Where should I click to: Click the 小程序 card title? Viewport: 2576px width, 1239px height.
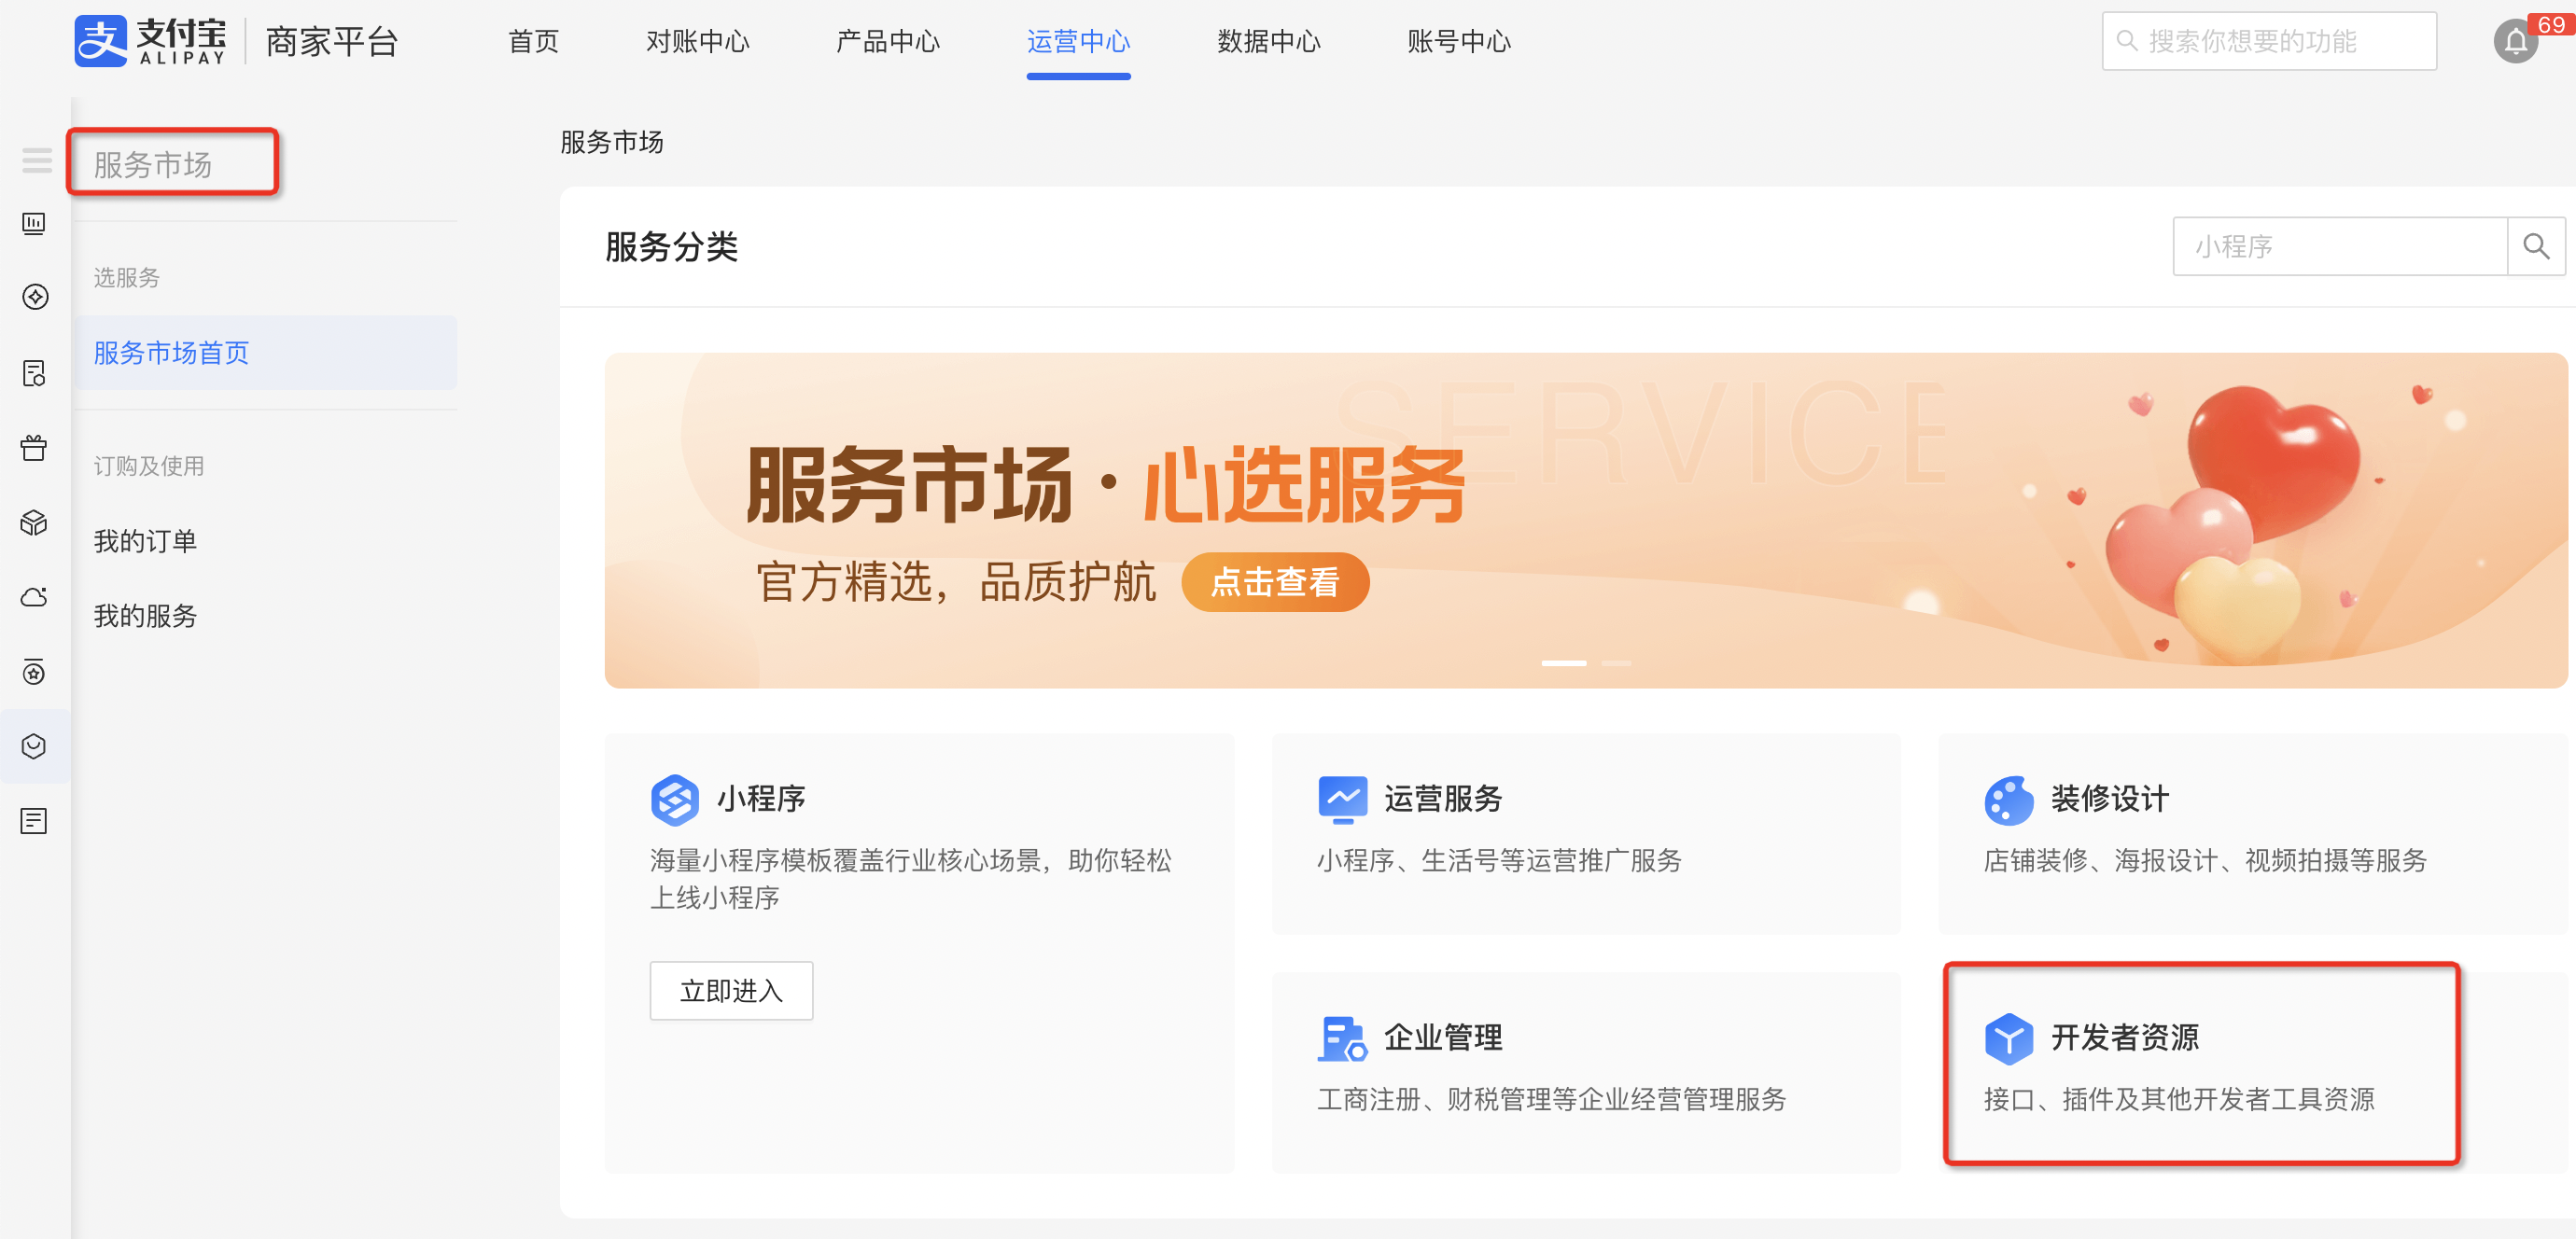tap(761, 799)
